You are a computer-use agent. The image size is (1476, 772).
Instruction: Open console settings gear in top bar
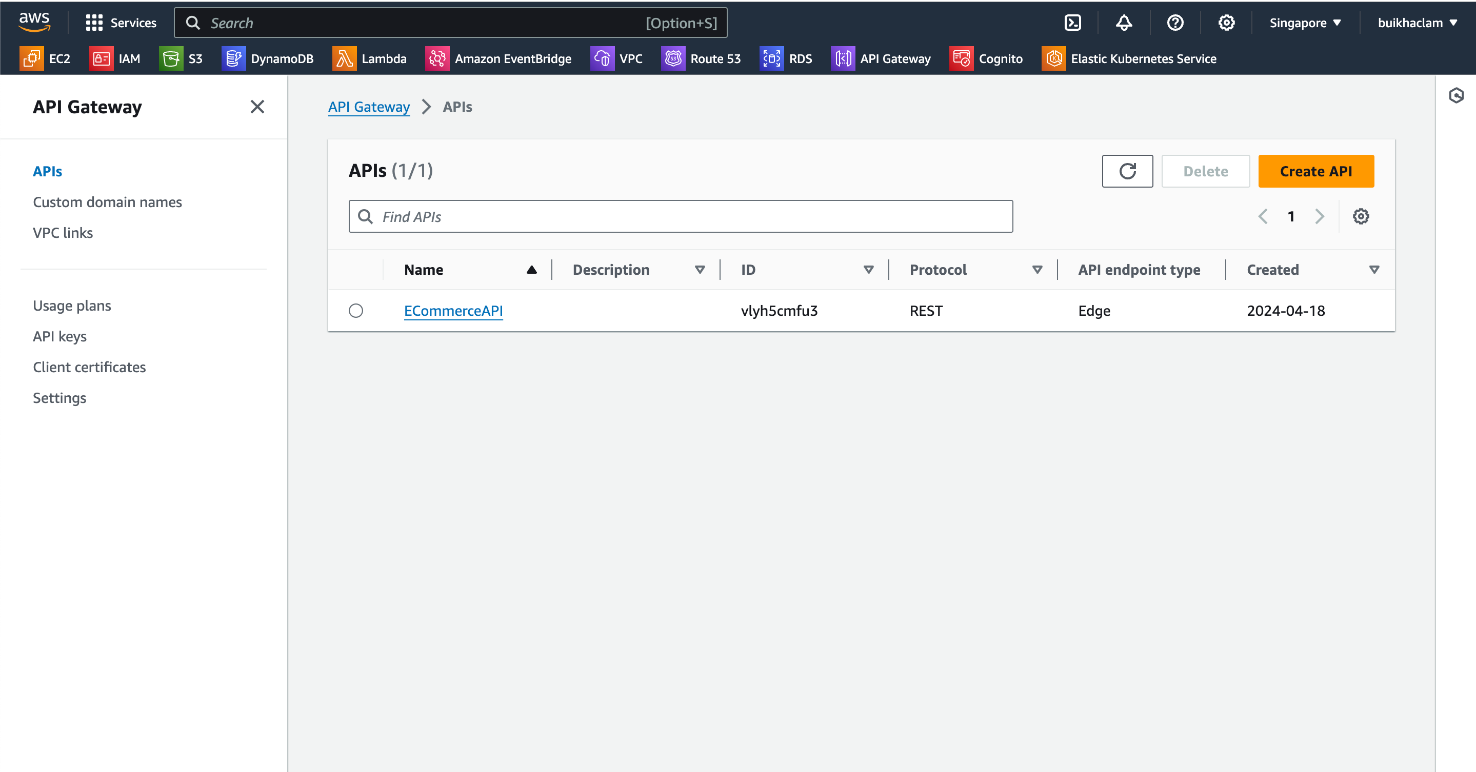tap(1226, 23)
